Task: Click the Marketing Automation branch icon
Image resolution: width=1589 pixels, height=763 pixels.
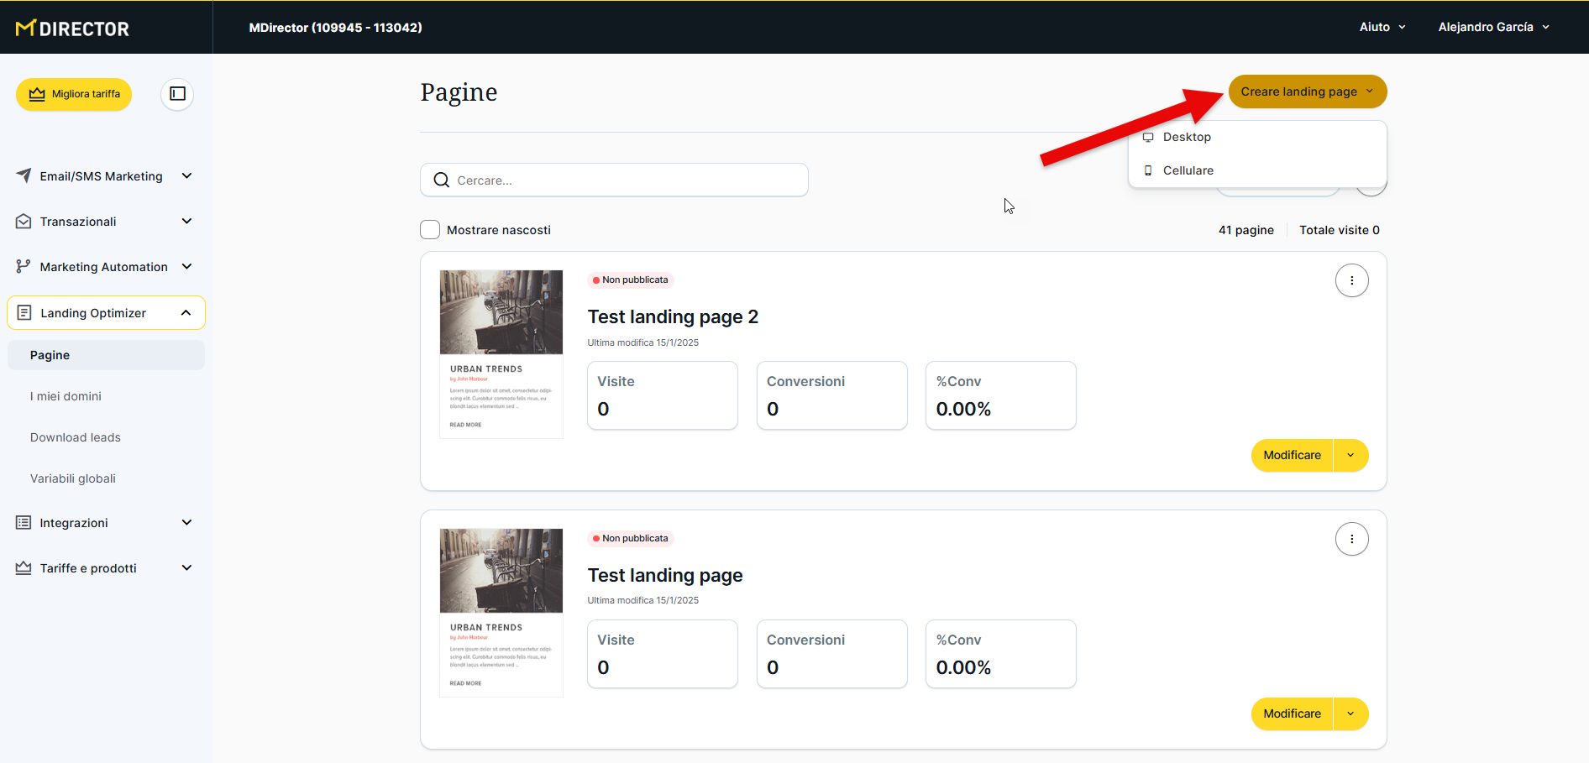Action: [x=24, y=267]
